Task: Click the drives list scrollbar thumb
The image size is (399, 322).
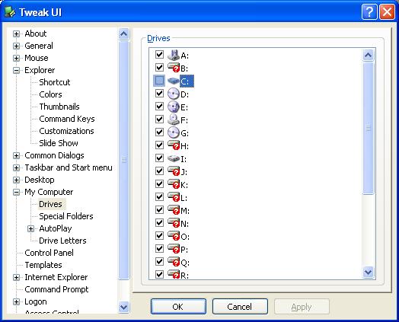Action: click(x=369, y=128)
